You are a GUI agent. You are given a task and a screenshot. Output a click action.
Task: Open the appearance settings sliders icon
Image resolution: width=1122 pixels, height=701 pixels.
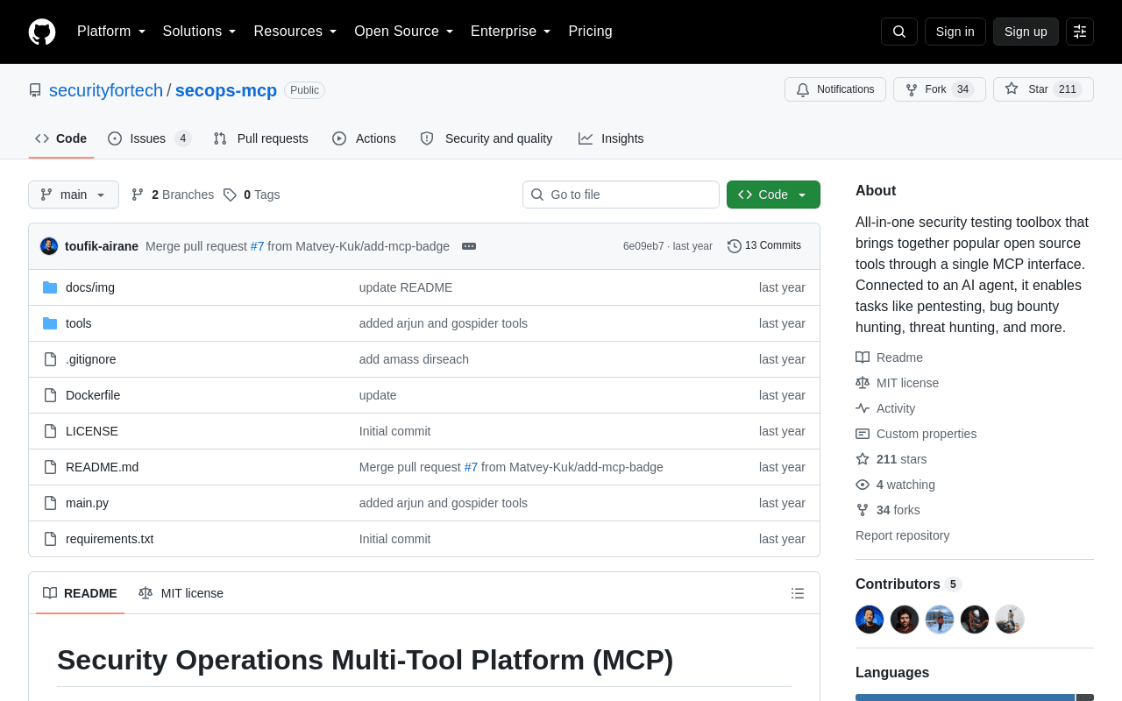point(1080,32)
